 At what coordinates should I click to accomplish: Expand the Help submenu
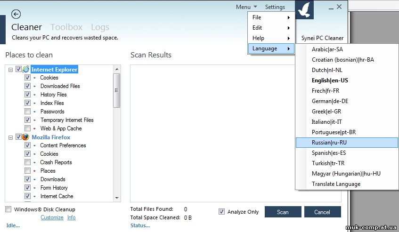271,38
